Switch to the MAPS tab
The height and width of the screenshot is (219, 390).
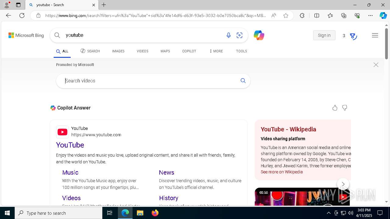click(165, 51)
